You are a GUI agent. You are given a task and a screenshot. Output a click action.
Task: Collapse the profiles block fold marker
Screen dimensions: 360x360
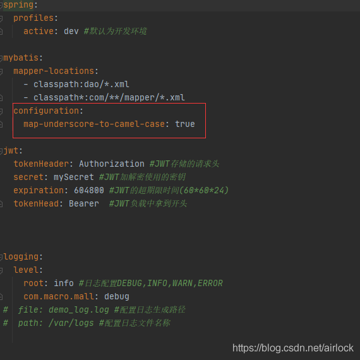(x=1, y=18)
